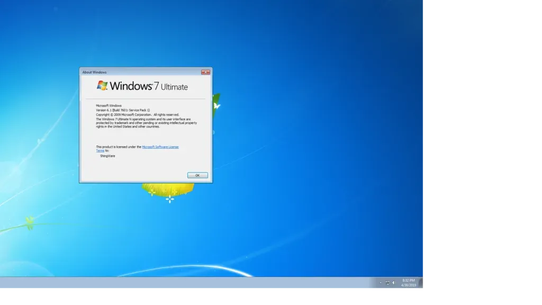Click the 'Copyright © 2009 Microsoft Corporation' line

pos(137,114)
